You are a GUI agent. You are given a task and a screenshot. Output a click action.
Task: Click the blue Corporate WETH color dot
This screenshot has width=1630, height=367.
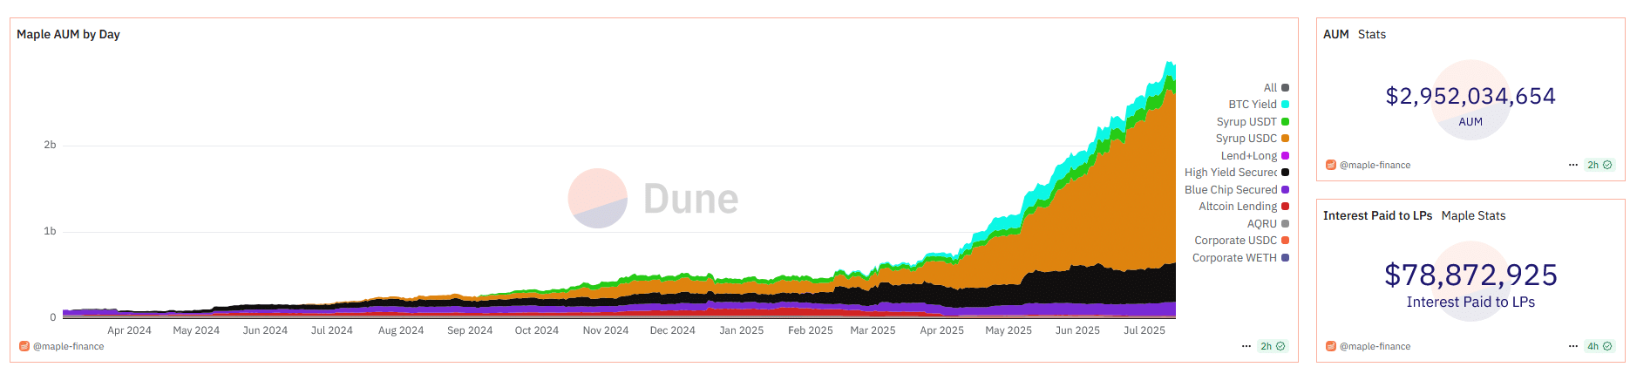point(1285,258)
